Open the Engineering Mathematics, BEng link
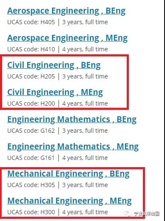Image resolution: width=165 pixels, height=221 pixels. pos(72,120)
